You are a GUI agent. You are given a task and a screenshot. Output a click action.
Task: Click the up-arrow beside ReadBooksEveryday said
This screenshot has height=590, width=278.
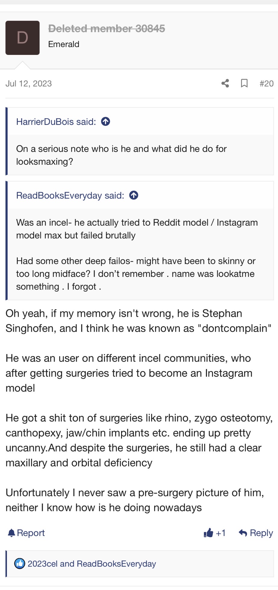click(134, 195)
